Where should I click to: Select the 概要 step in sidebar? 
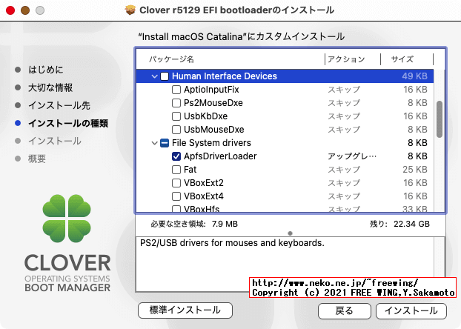(37, 159)
